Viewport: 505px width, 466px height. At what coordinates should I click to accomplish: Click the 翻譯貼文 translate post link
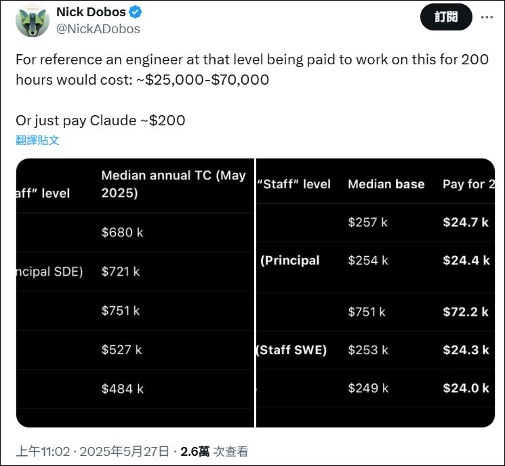coord(37,140)
